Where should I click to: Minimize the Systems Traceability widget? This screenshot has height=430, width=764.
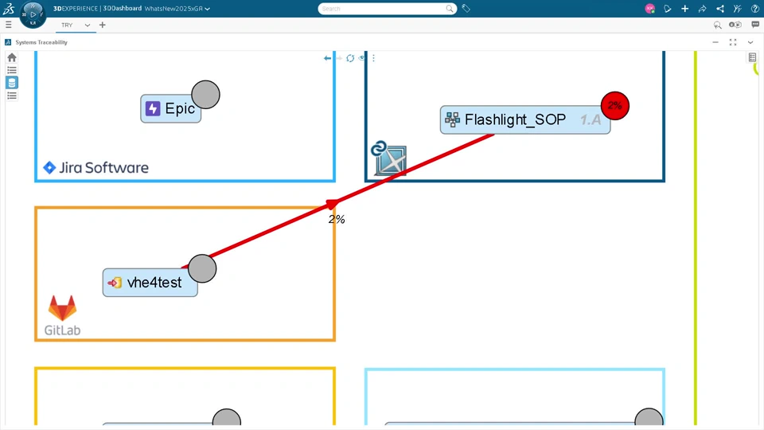coord(715,42)
